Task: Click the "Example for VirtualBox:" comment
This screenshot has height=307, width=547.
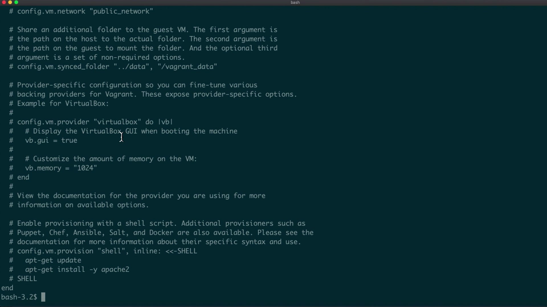Action: click(x=63, y=103)
